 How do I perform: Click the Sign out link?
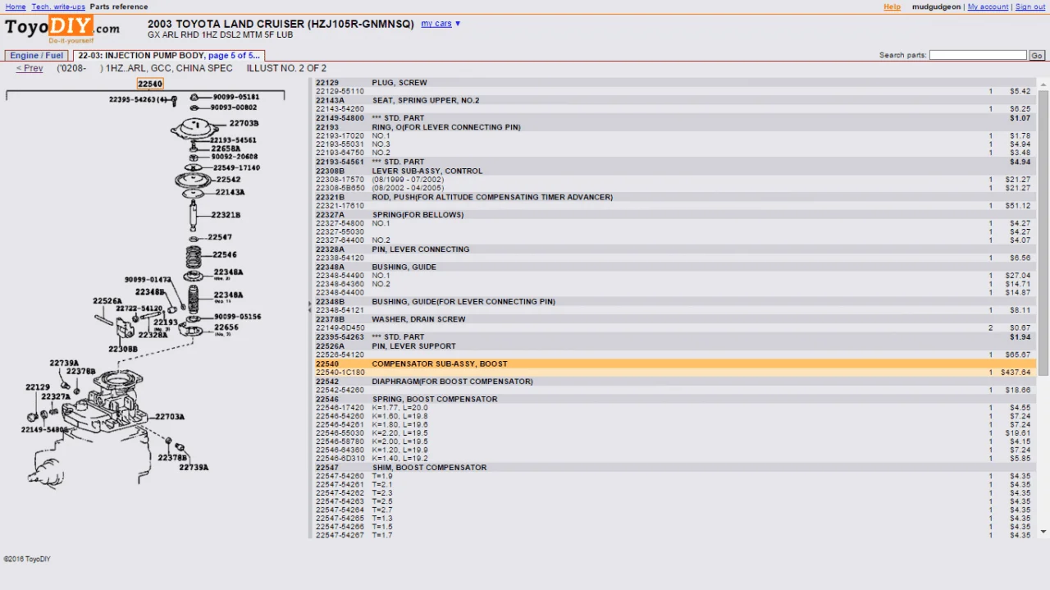pos(1030,7)
